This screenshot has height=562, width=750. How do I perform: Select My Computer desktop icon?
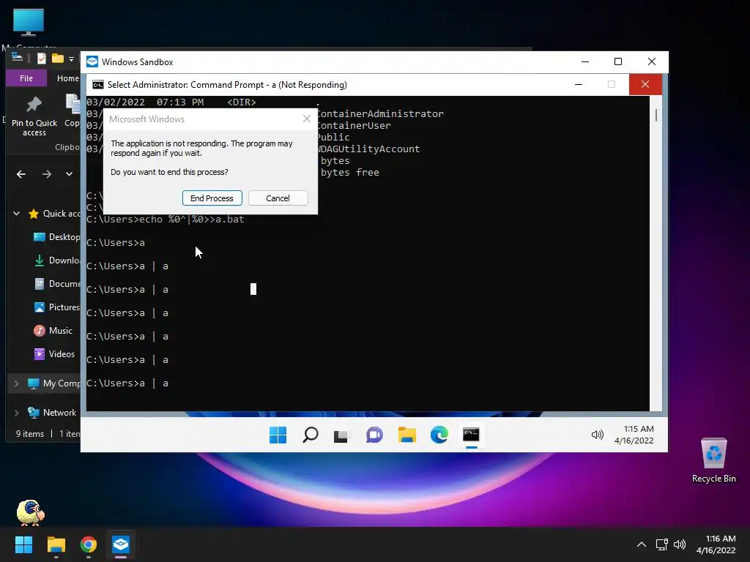tap(29, 29)
